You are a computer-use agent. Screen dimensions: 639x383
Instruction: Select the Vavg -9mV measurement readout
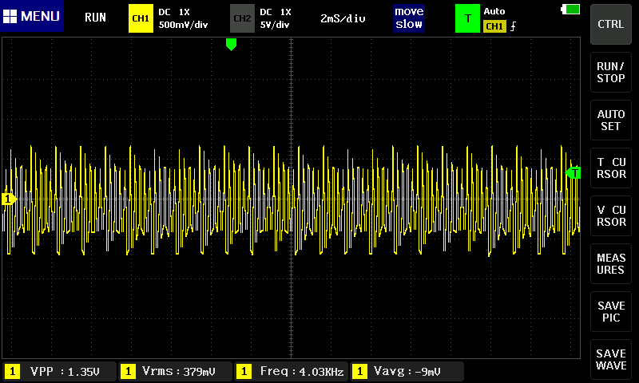pos(407,371)
